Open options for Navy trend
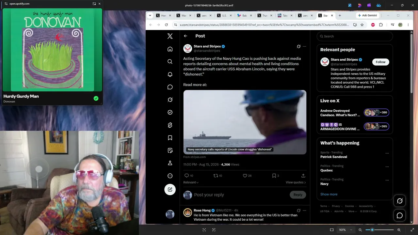The image size is (418, 235). 387,180
